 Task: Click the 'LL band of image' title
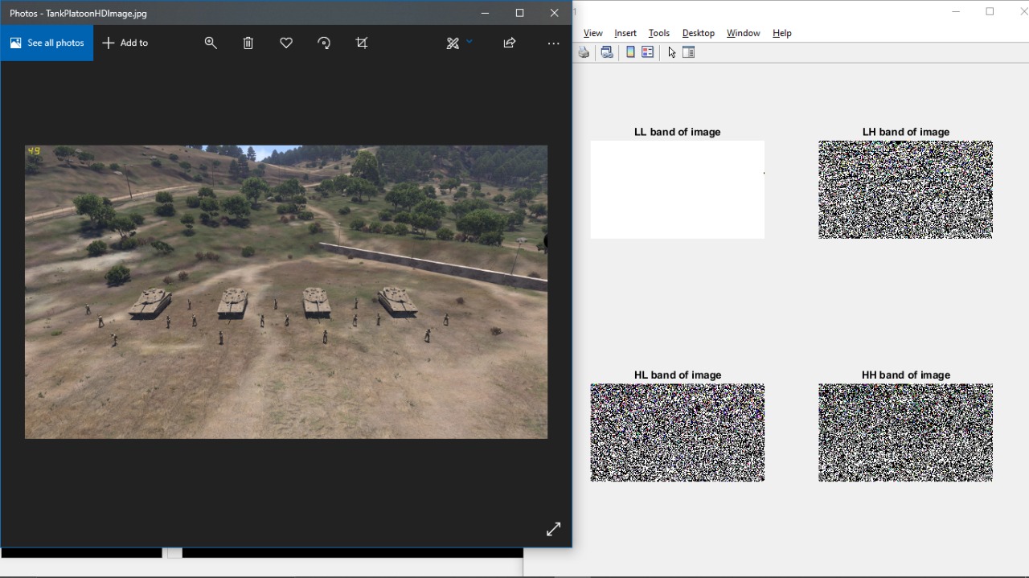(x=678, y=132)
